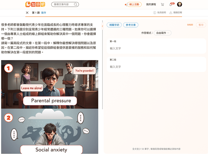Image resolution: width=208 pixels, height=156 pixels.
Task: Close the question with X icon
Action: pos(27,13)
